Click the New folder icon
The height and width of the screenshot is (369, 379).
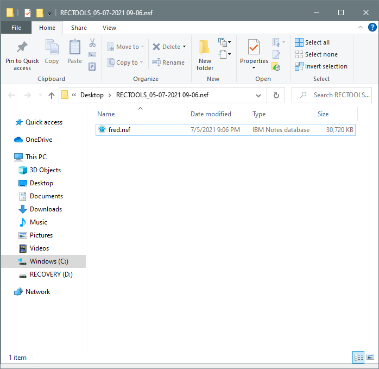[205, 47]
